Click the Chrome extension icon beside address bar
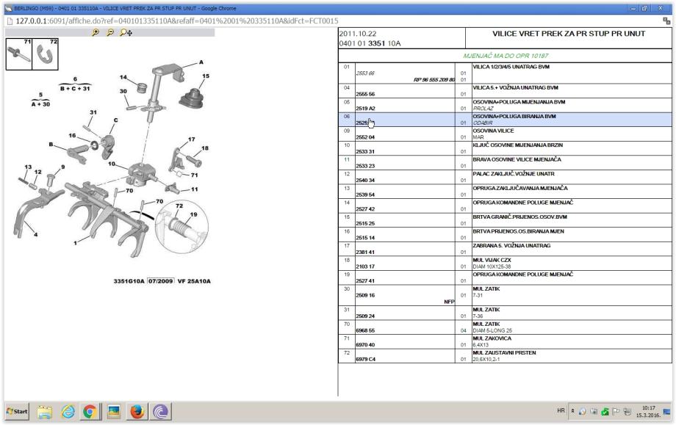This screenshot has width=676, height=425. click(666, 21)
